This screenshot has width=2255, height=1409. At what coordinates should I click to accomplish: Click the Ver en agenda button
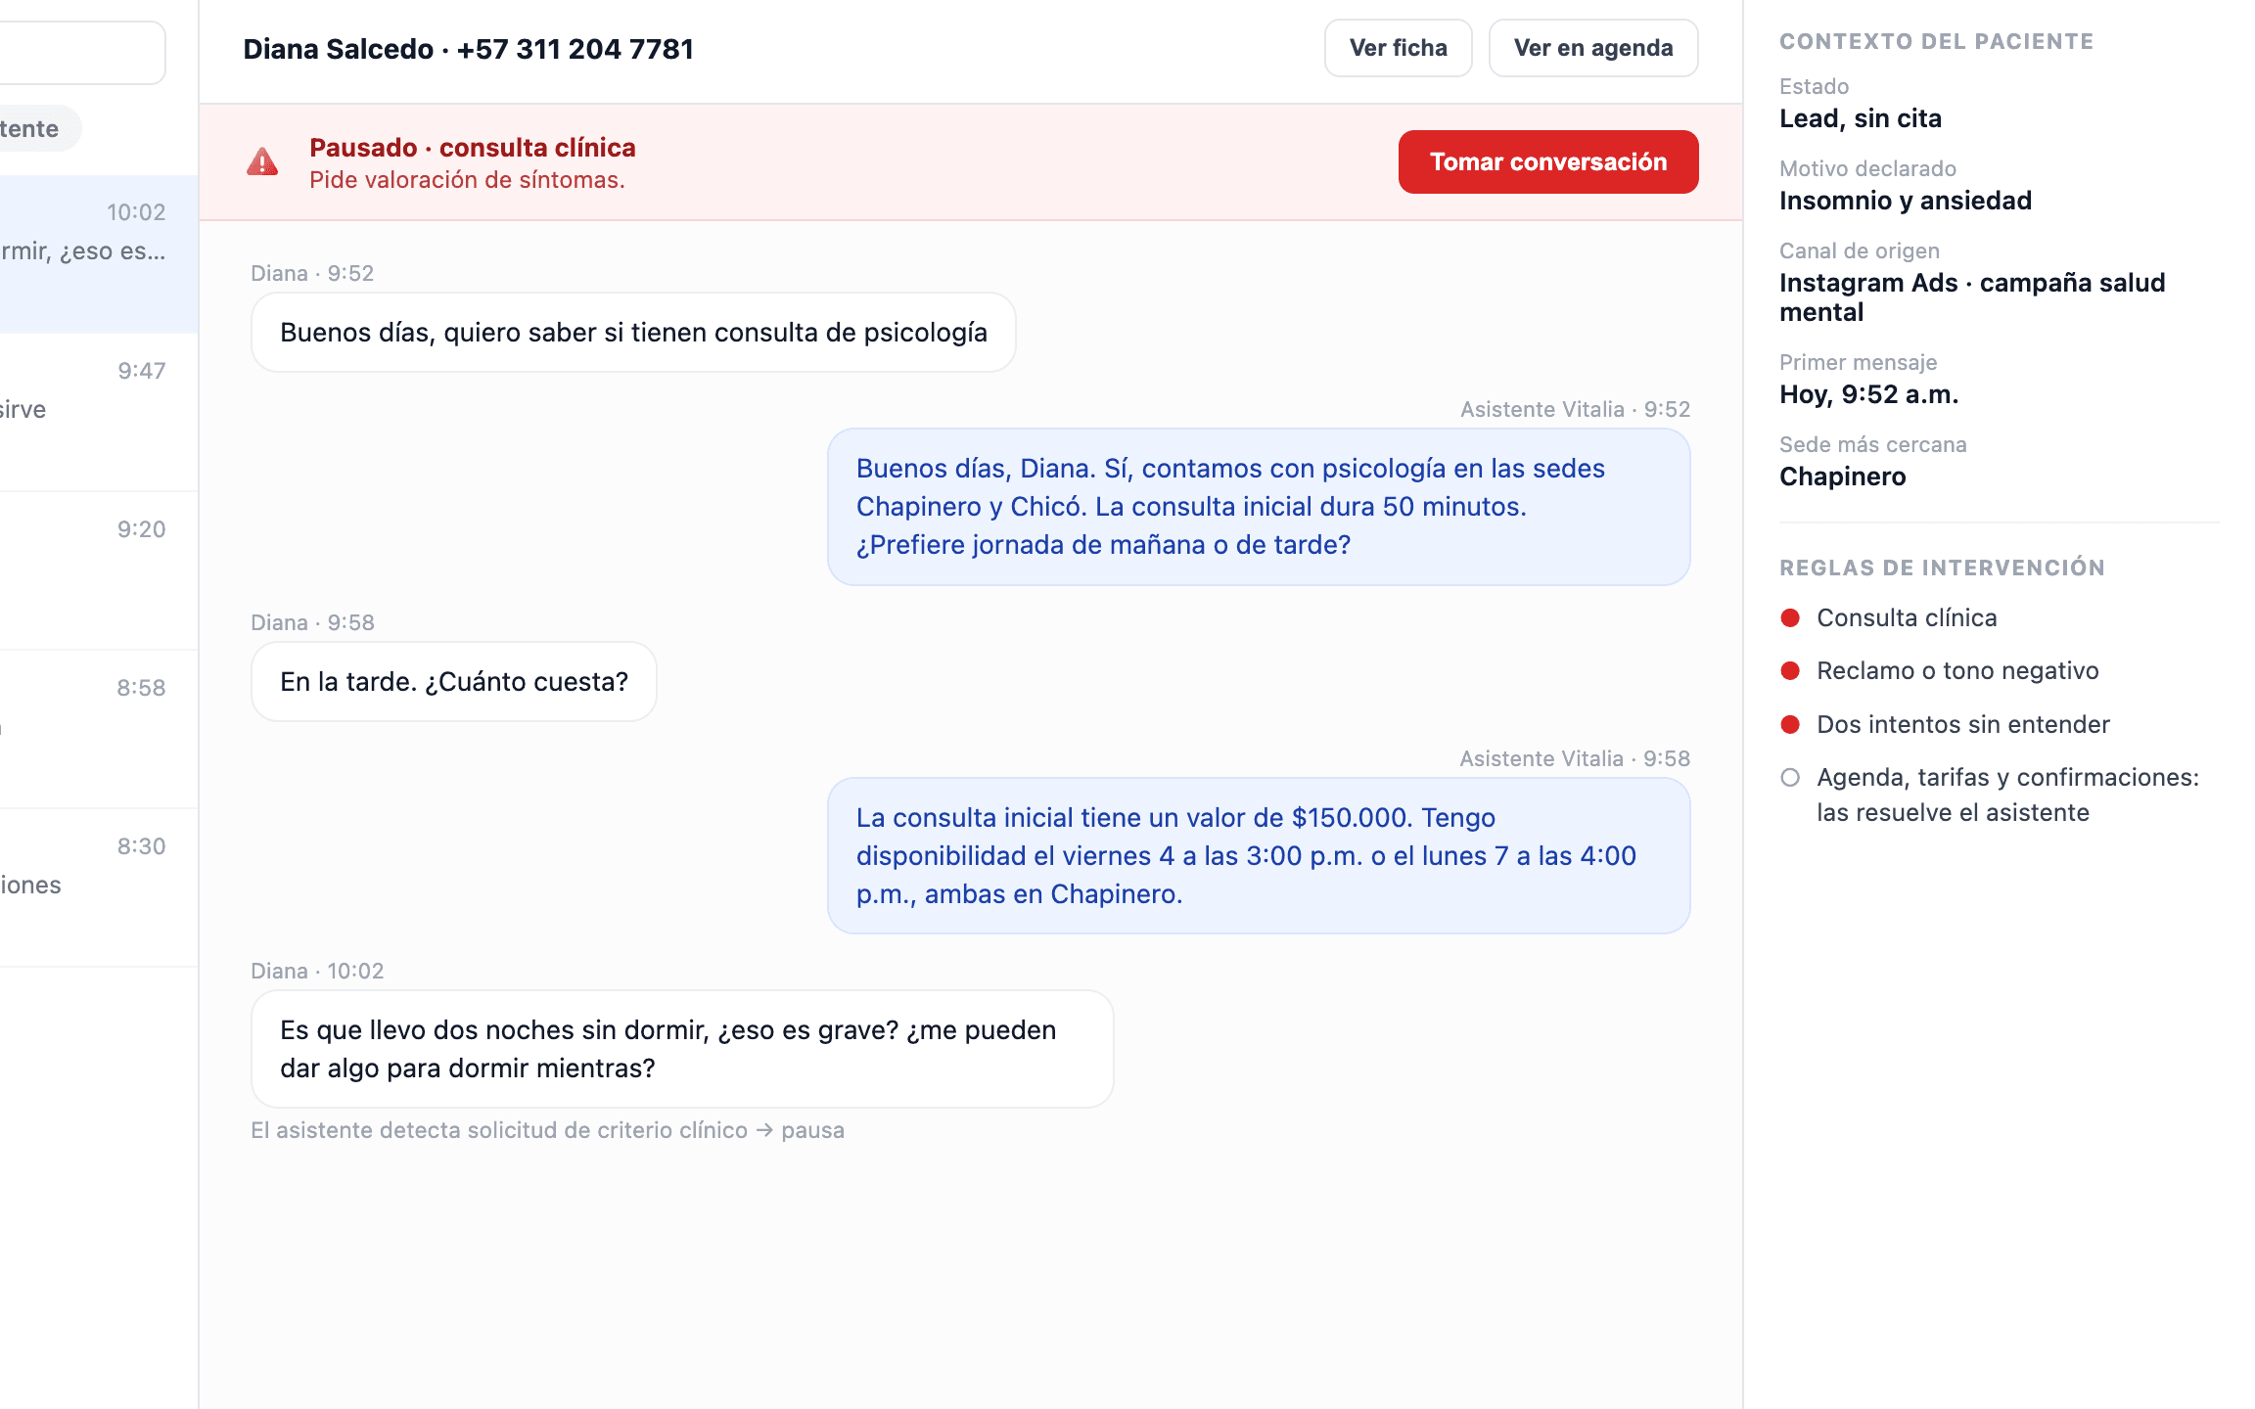[x=1593, y=48]
